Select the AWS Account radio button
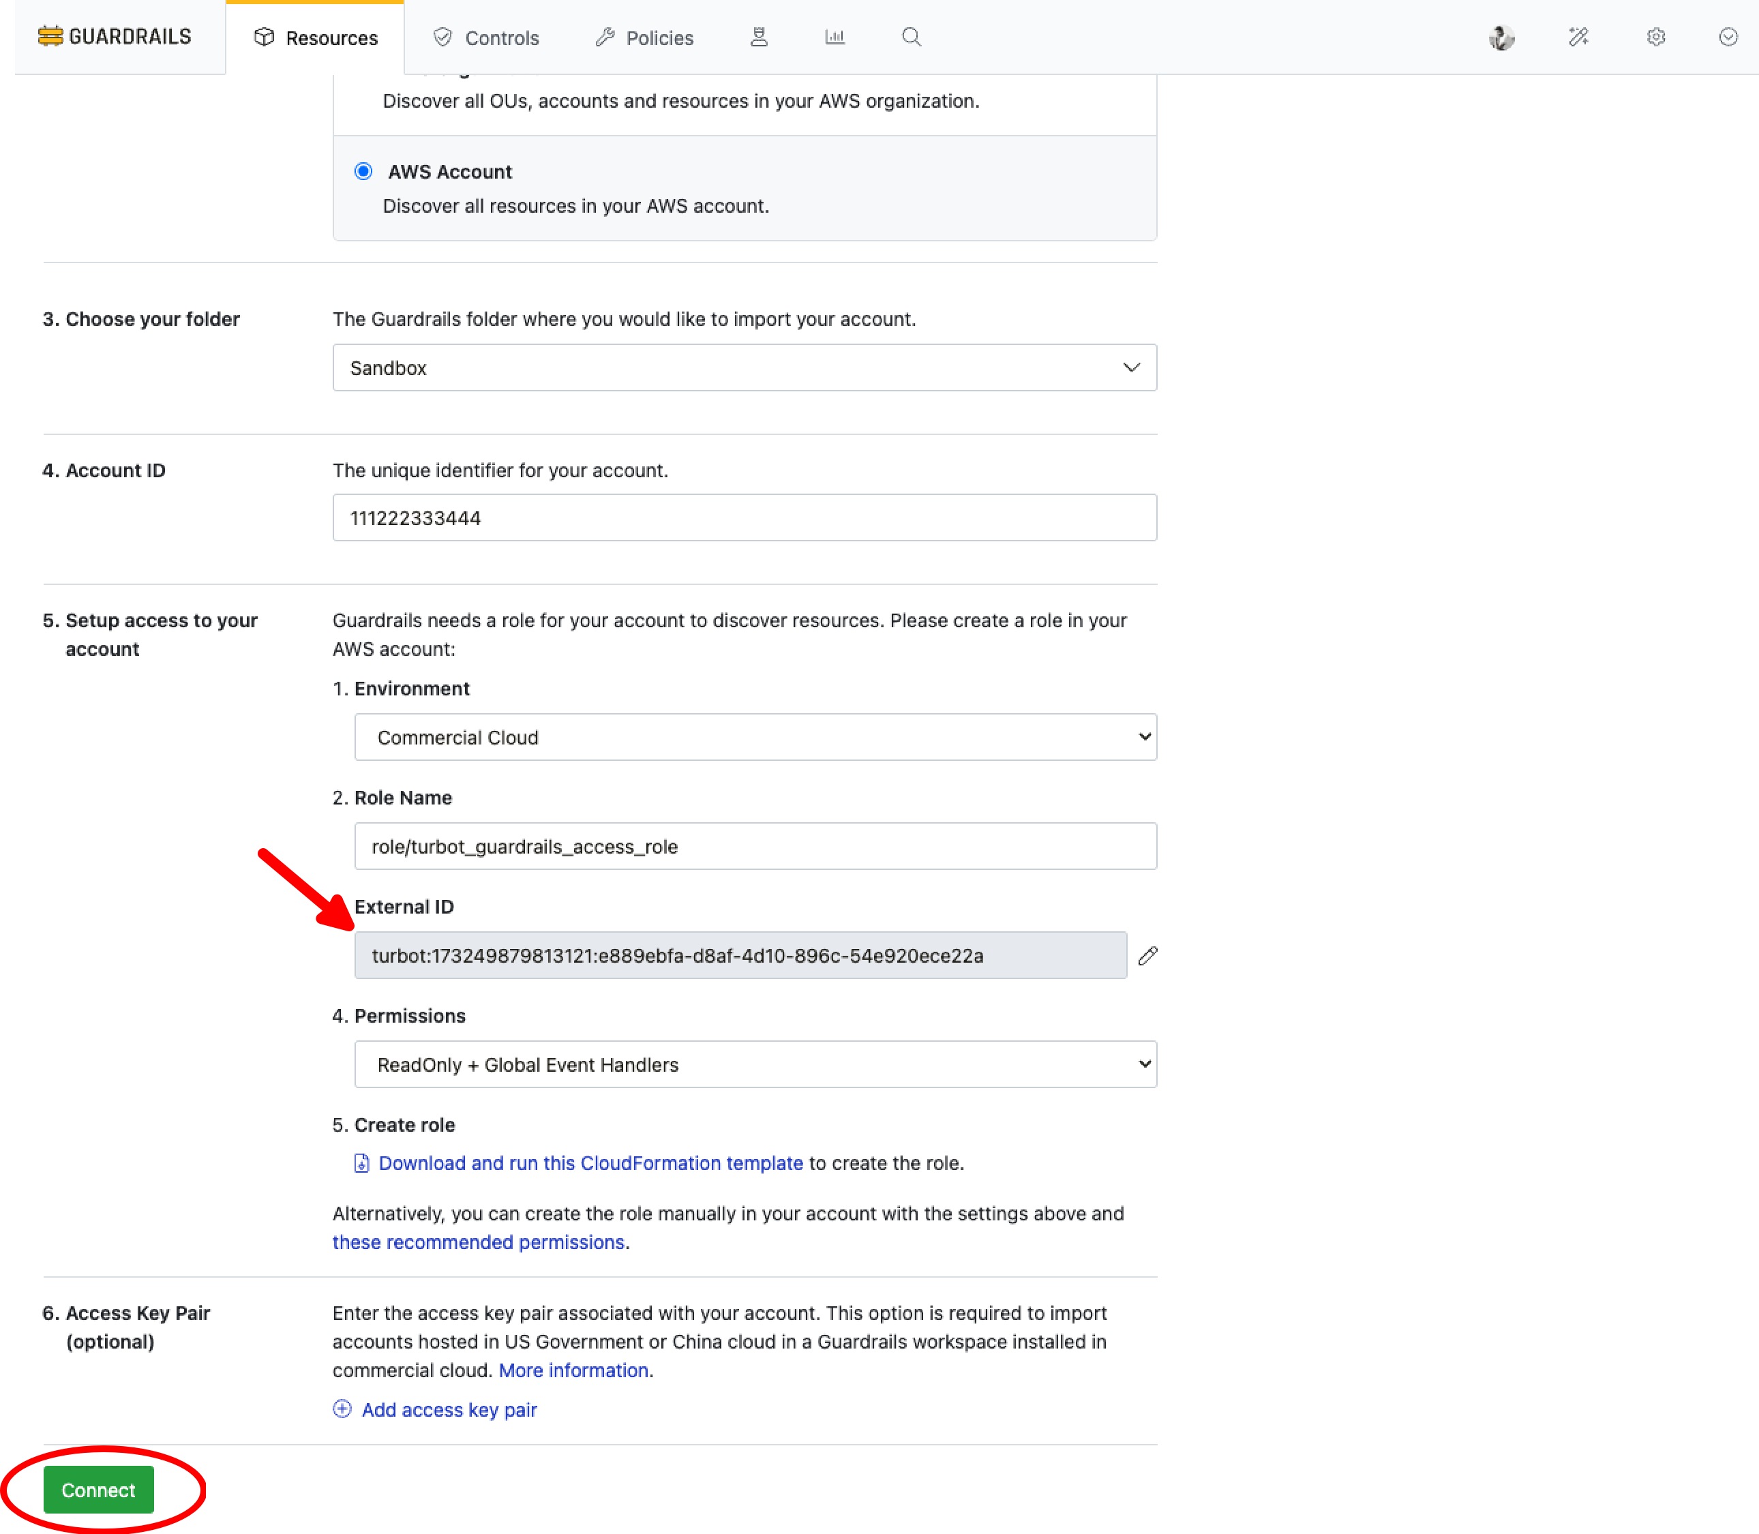1759x1534 pixels. coord(363,171)
